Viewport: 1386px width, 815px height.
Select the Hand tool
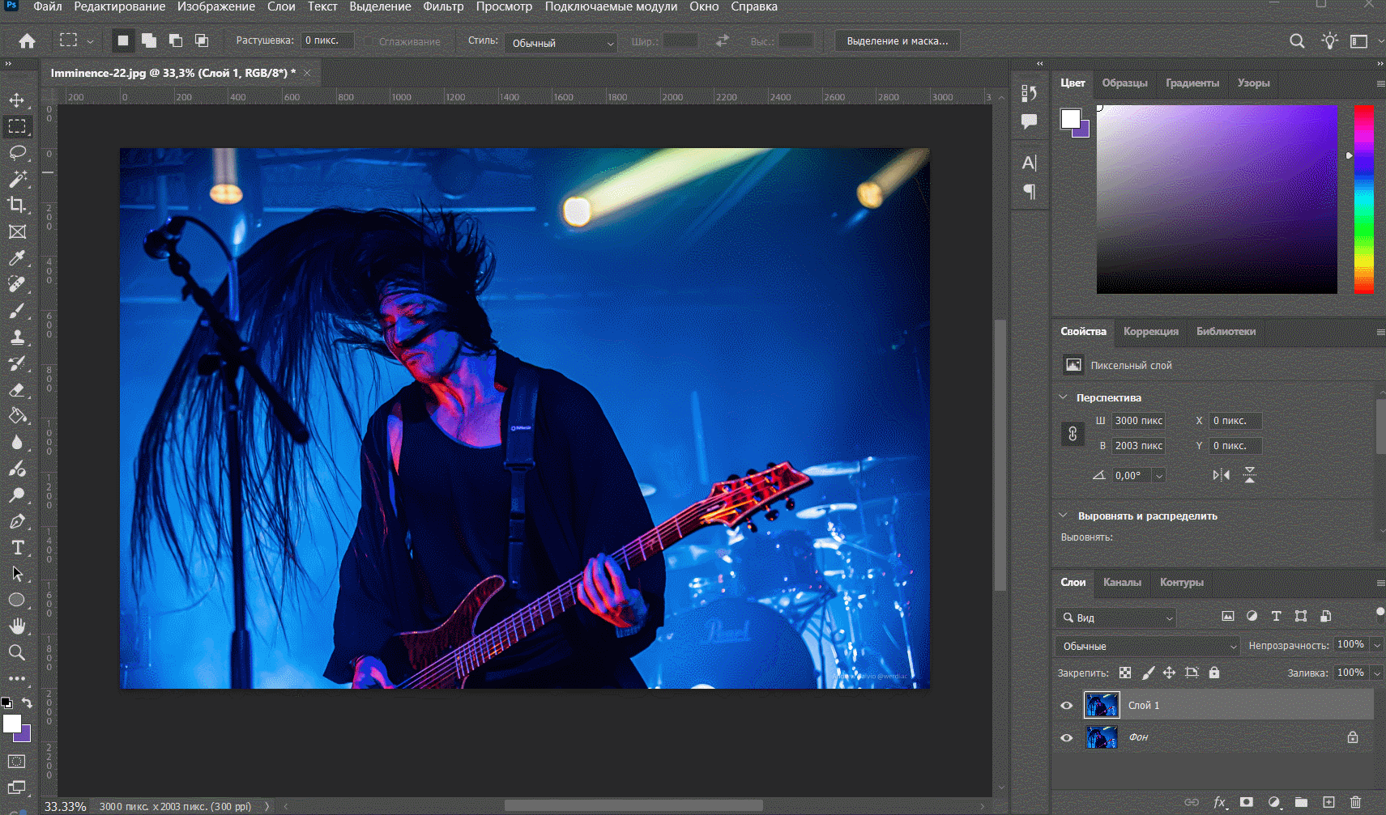(17, 626)
